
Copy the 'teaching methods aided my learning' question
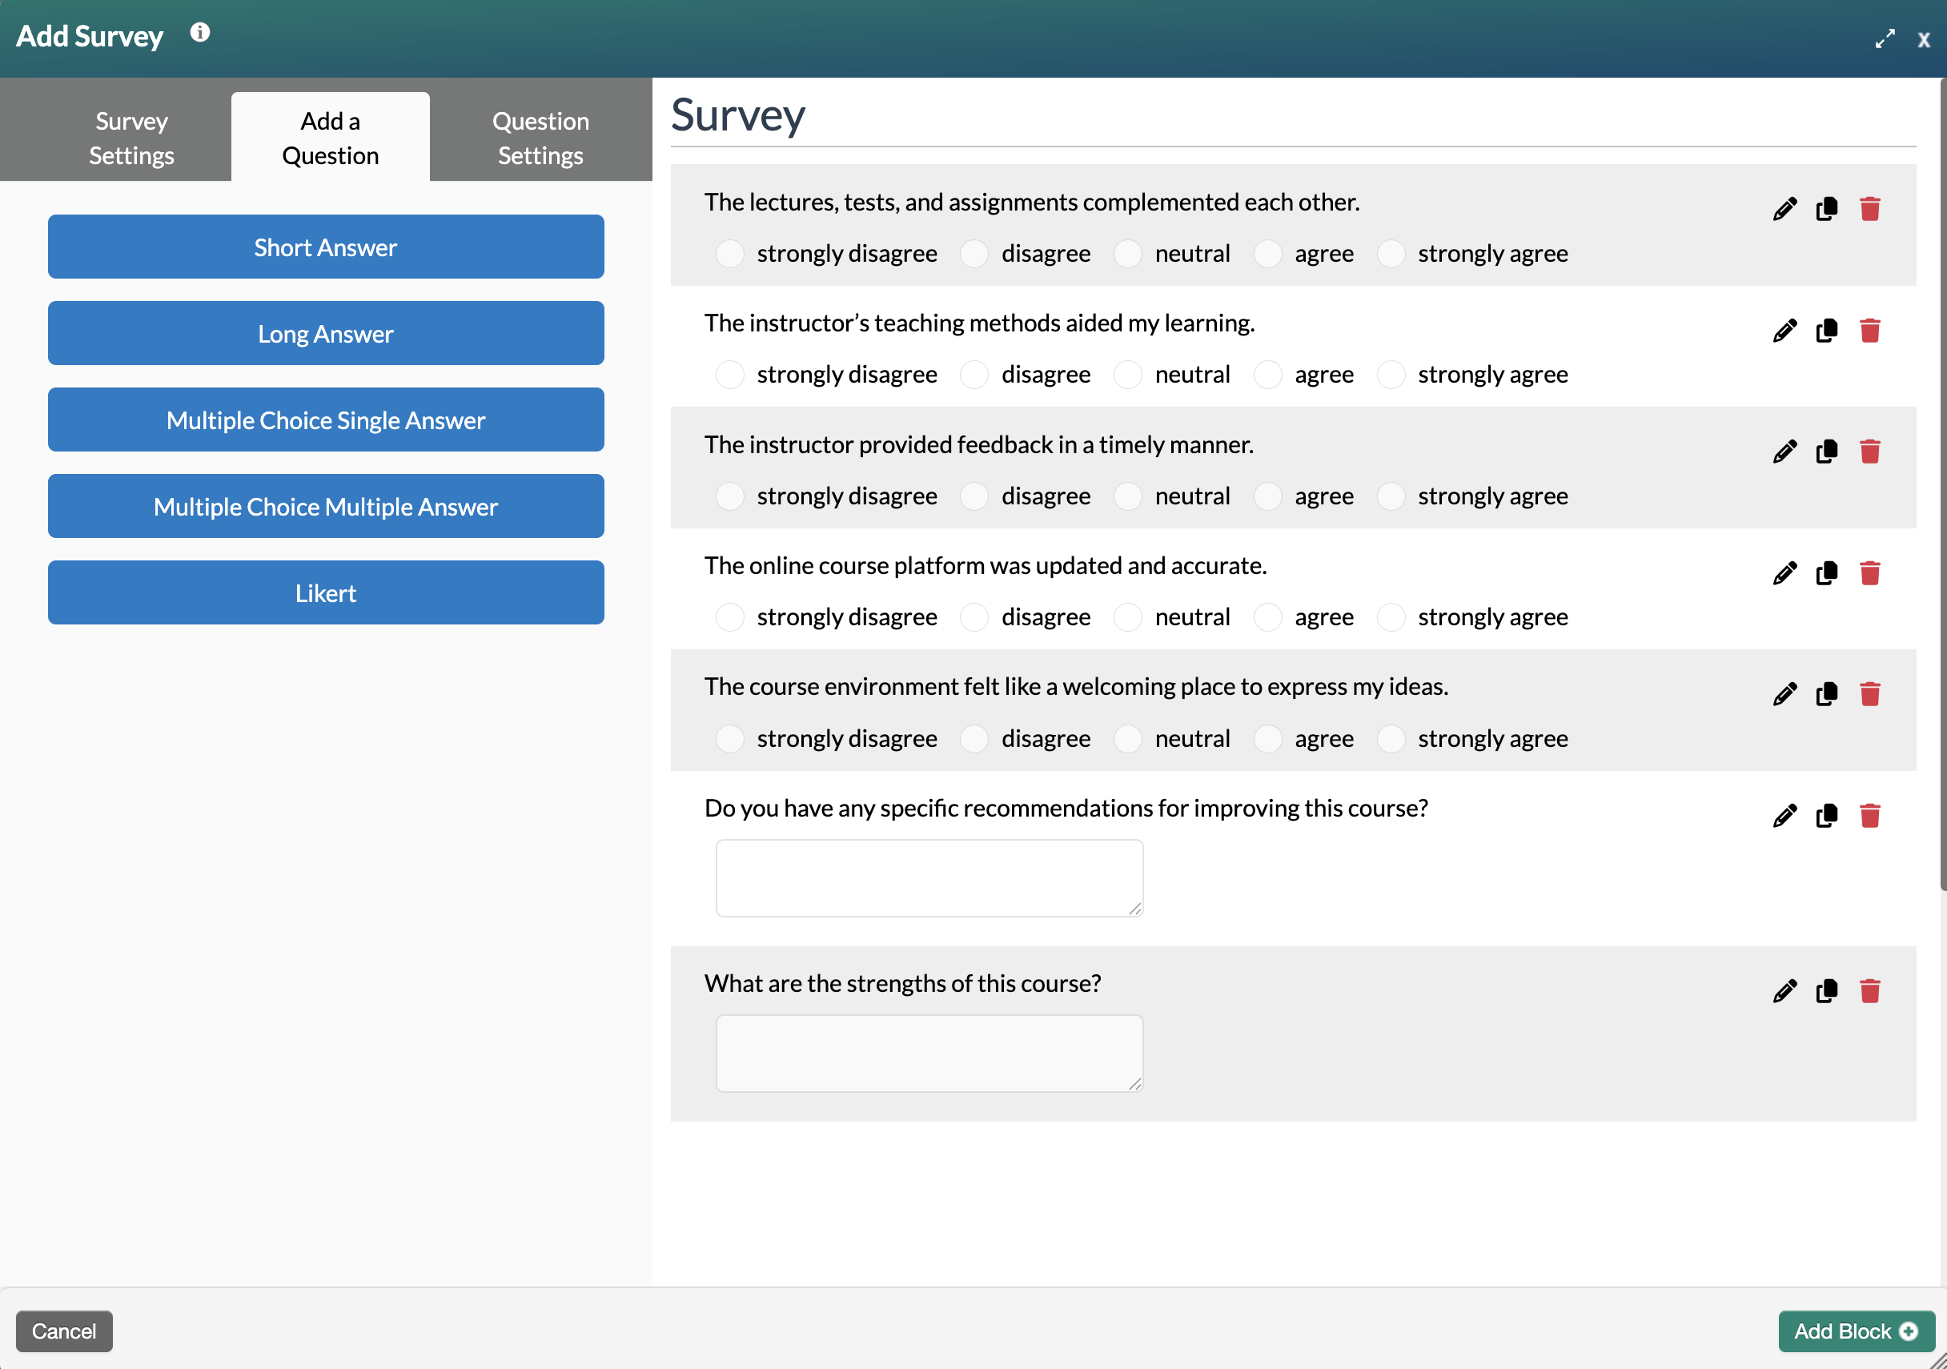pyautogui.click(x=1827, y=330)
